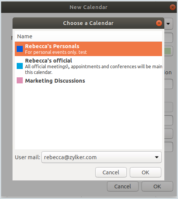
Task: Click Cancel in the New Calendar window
Action: 123,186
